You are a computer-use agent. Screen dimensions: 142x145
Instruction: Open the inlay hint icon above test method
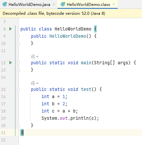33,83
